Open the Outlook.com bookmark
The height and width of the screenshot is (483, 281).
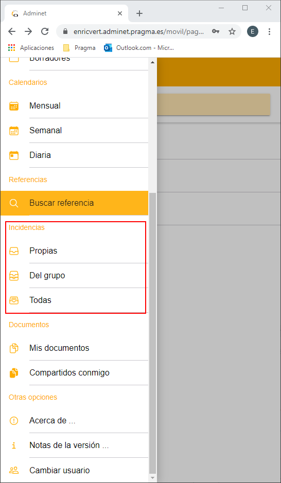point(139,48)
